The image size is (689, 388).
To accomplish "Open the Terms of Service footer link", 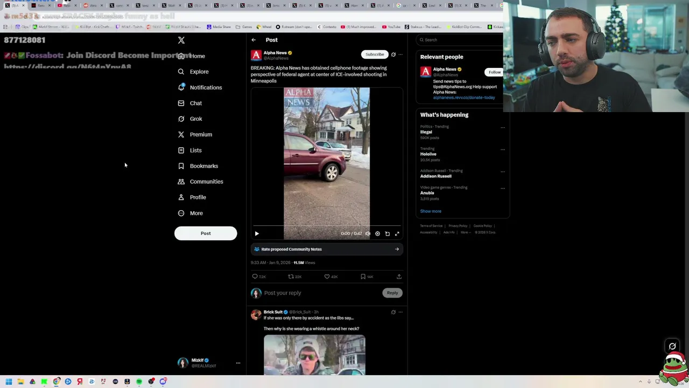I will (431, 226).
